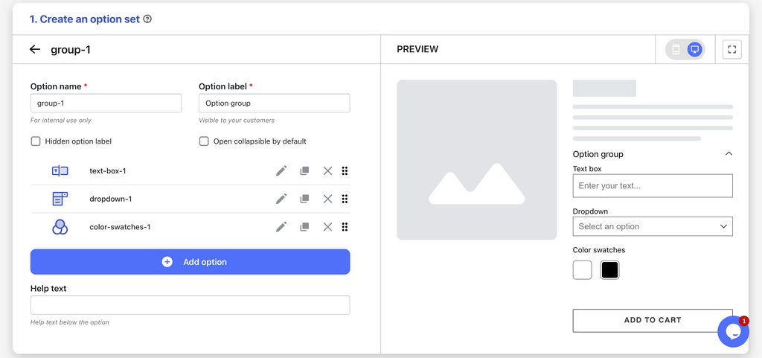Viewport: 762px width, 358px height.
Task: Click the dropdown type icon
Action: coord(60,199)
